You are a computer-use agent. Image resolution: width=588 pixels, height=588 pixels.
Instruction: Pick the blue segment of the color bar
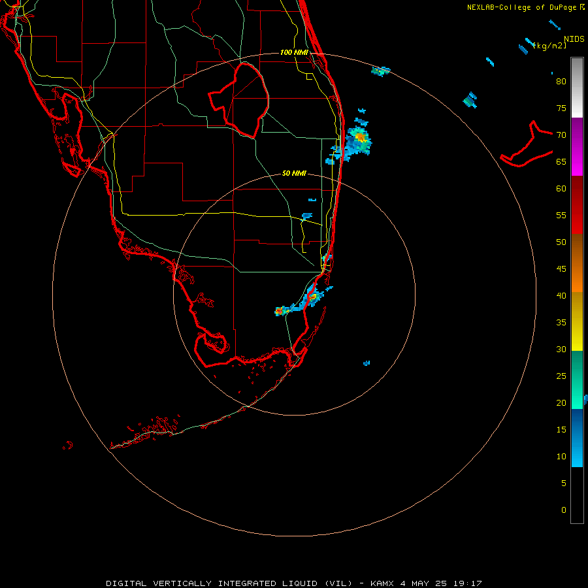[x=577, y=438]
